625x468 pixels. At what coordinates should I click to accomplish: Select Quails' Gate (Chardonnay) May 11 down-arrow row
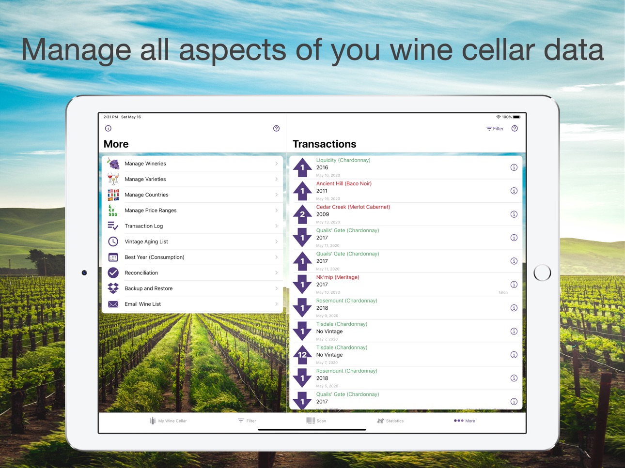tap(406, 238)
